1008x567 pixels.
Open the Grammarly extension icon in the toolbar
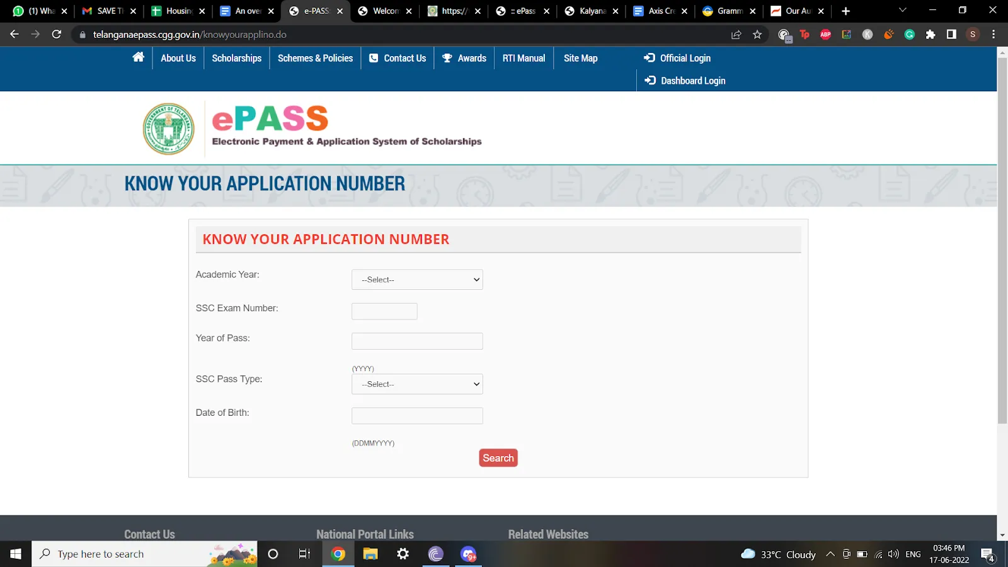click(909, 35)
